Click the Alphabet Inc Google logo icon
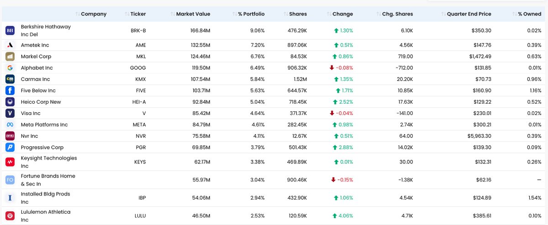The height and width of the screenshot is (225, 548). click(x=10, y=68)
